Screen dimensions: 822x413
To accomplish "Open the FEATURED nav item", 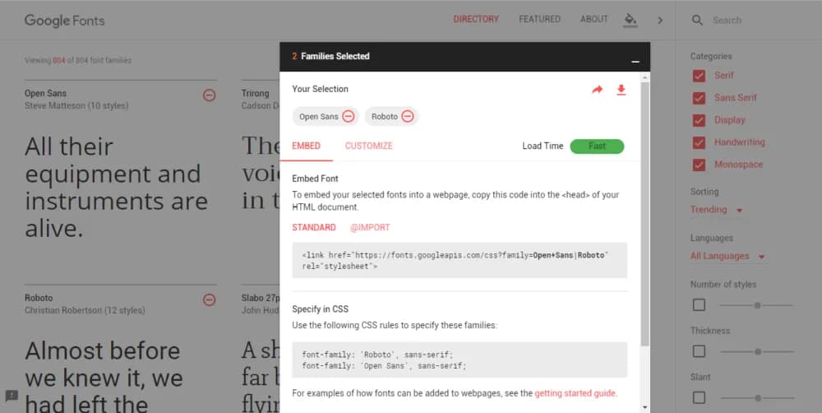I will click(539, 19).
